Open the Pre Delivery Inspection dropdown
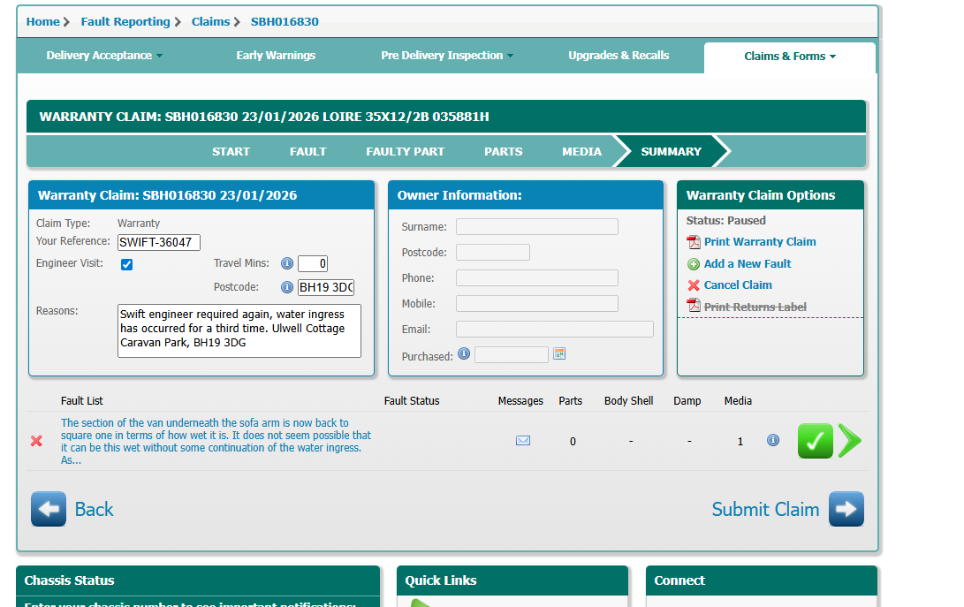The height and width of the screenshot is (607, 964). 447,56
